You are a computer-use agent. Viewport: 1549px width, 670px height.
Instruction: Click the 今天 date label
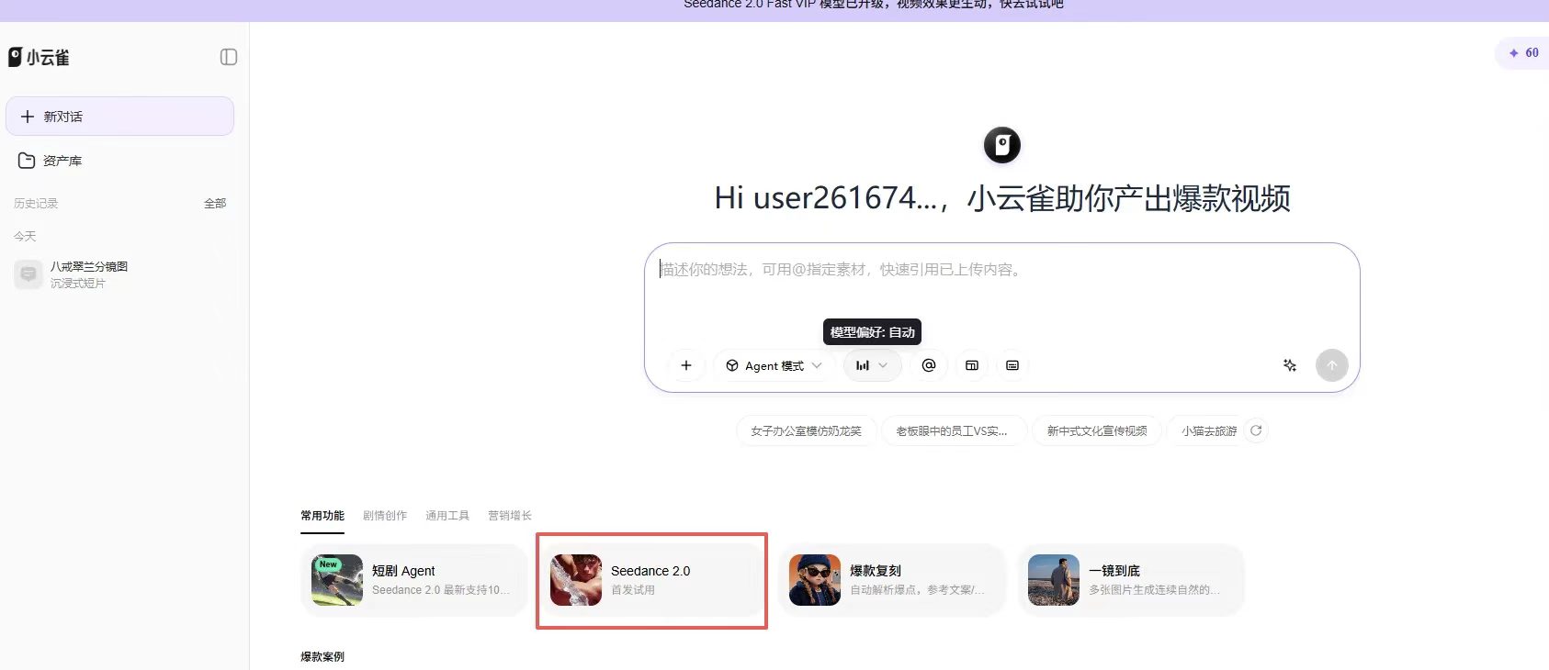(25, 237)
